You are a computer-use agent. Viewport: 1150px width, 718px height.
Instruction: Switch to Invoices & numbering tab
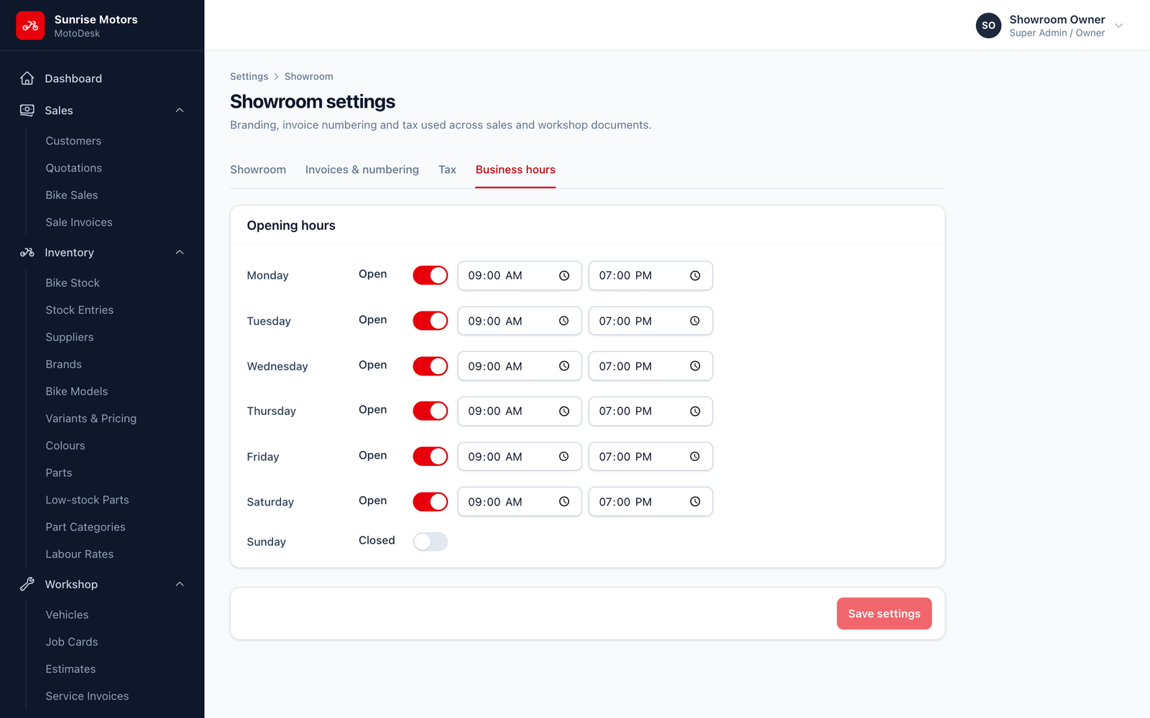[362, 169]
